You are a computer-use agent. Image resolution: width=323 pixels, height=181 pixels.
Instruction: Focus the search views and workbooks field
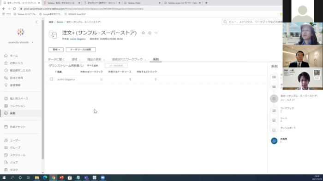(x=252, y=22)
